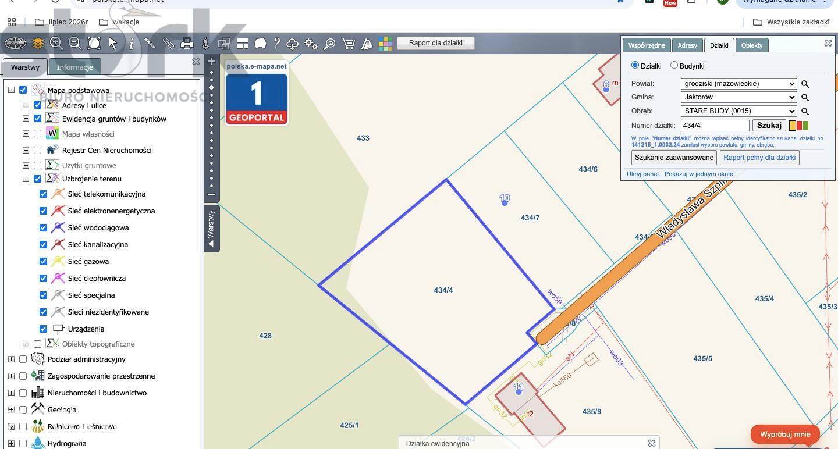Open the Obręb dropdown STARE BUDY

click(738, 111)
